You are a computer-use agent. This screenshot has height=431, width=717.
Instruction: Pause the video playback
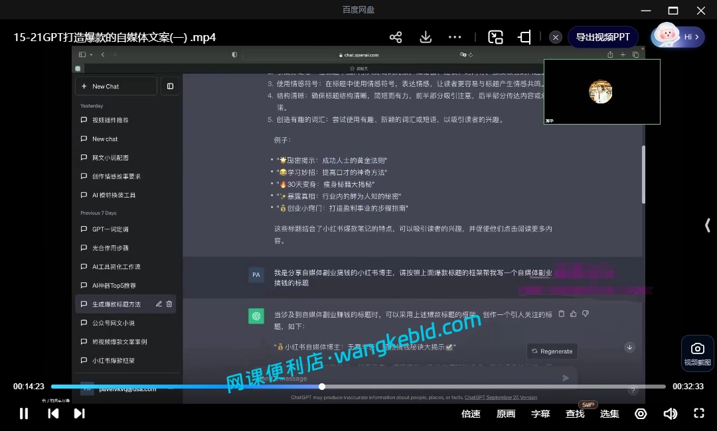24,413
